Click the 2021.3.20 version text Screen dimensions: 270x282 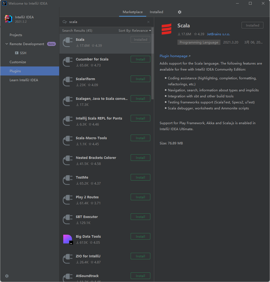point(231,42)
